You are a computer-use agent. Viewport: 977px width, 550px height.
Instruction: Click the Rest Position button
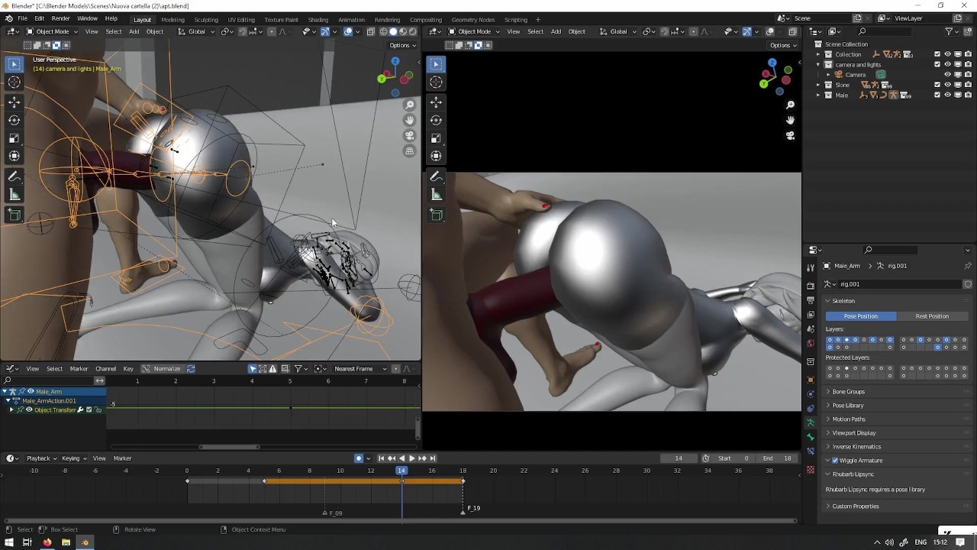[x=932, y=316]
